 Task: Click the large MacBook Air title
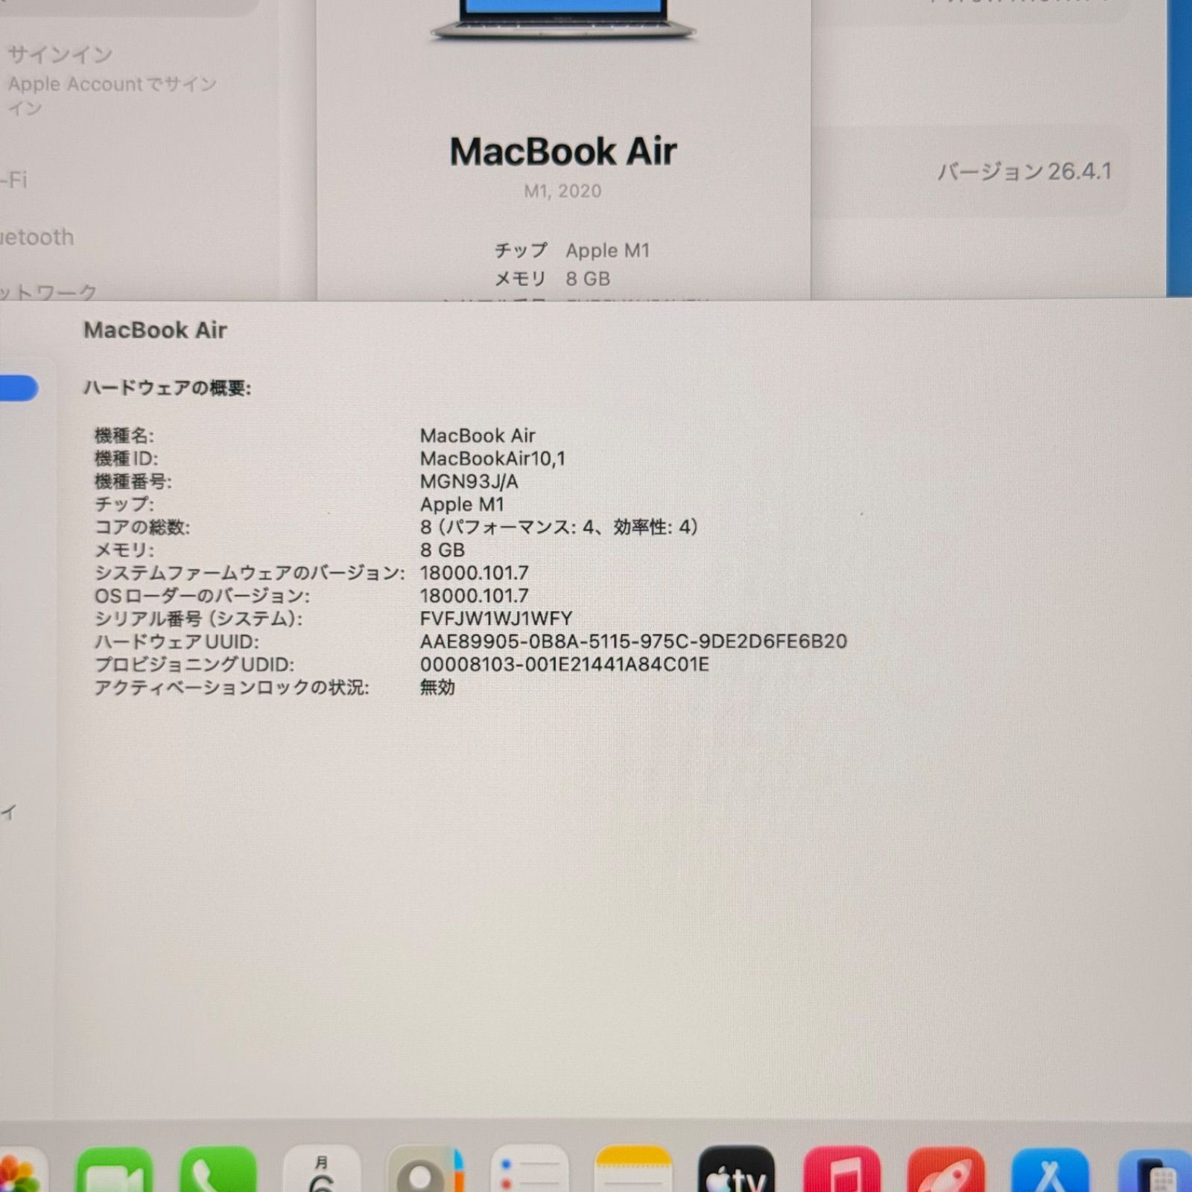[563, 152]
